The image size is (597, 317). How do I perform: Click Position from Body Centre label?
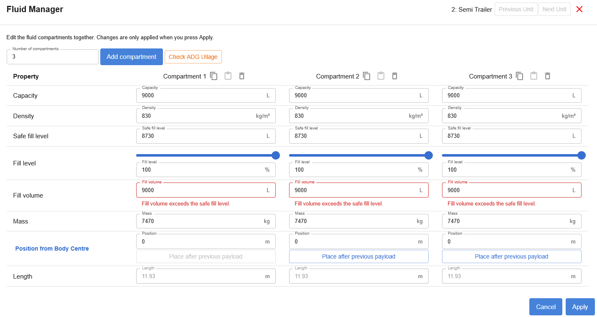click(52, 249)
